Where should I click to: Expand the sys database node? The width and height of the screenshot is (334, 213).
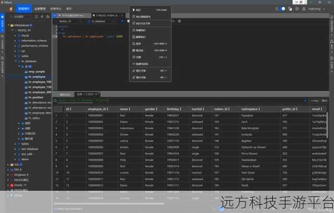pos(16,51)
